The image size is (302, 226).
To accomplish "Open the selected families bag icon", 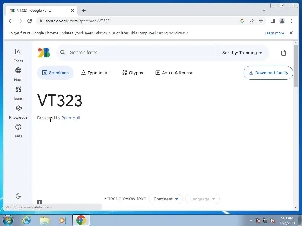I will click(x=283, y=53).
